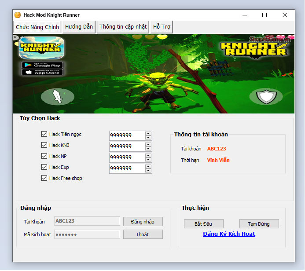Uncheck the Hack Tiên ngọc checkbox
Image resolution: width=305 pixels, height=271 pixels.
tap(44, 134)
